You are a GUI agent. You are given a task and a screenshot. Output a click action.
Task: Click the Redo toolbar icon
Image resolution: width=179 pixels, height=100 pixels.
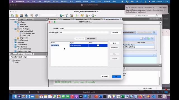pyautogui.click(x=36, y=16)
